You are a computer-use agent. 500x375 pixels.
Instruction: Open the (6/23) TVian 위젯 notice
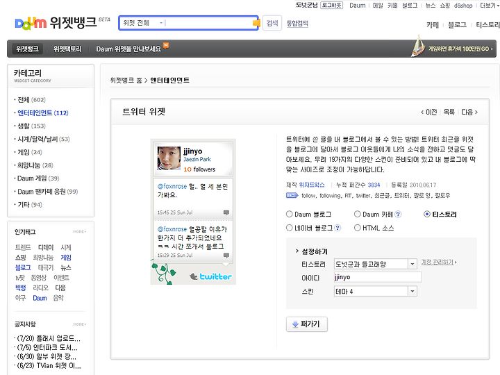pos(49,366)
